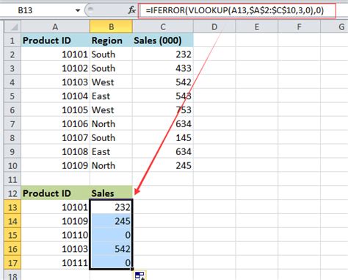Select column C header

(x=163, y=26)
